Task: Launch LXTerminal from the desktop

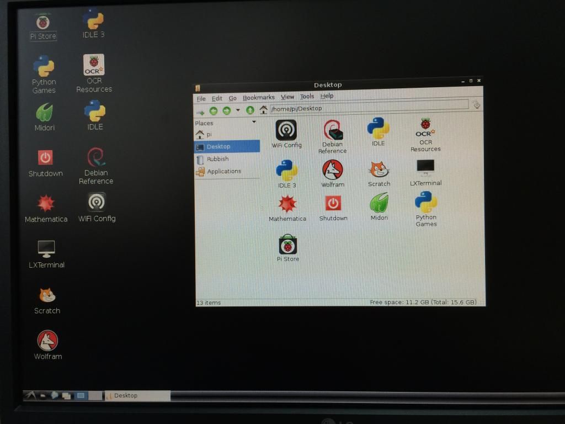Action: click(x=46, y=254)
